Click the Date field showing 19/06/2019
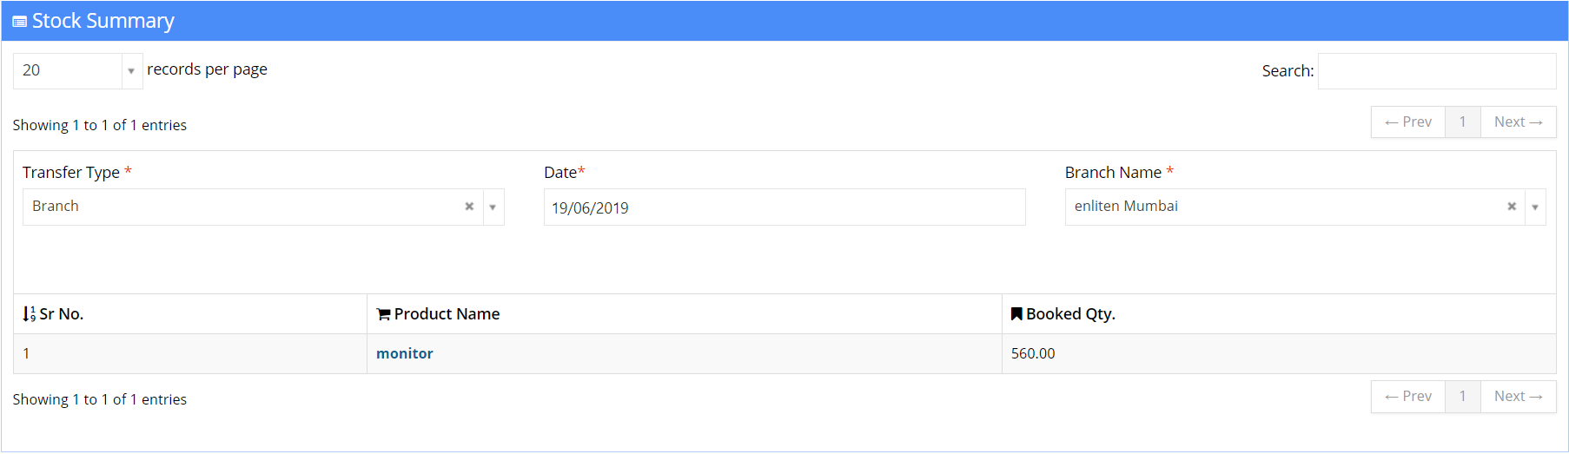Screen dimensions: 1569x454 tap(784, 207)
